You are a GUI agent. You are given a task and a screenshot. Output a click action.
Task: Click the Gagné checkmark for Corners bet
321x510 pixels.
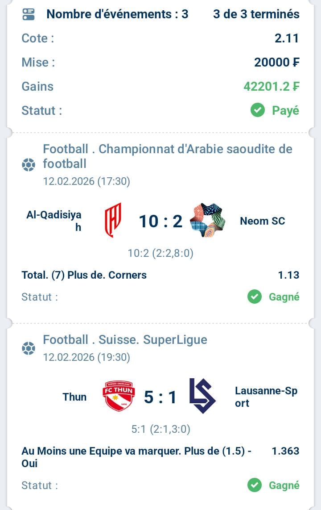(x=255, y=297)
